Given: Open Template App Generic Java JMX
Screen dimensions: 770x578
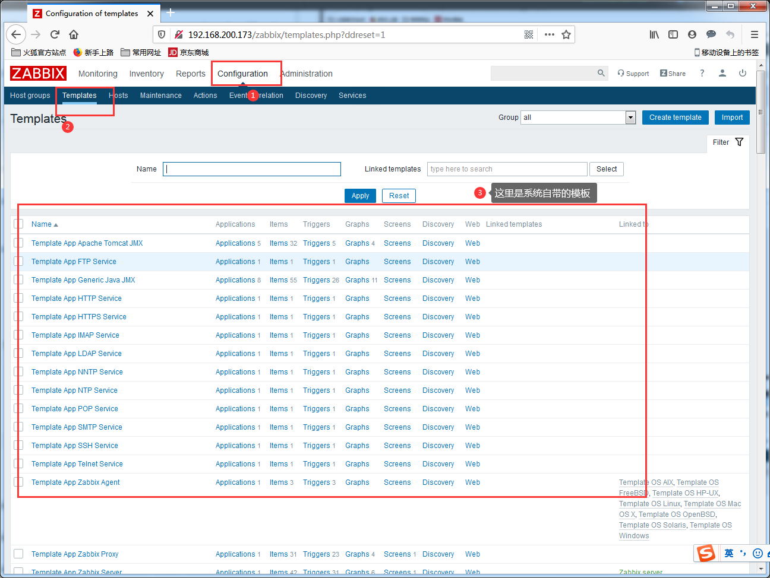Looking at the screenshot, I should coord(83,280).
